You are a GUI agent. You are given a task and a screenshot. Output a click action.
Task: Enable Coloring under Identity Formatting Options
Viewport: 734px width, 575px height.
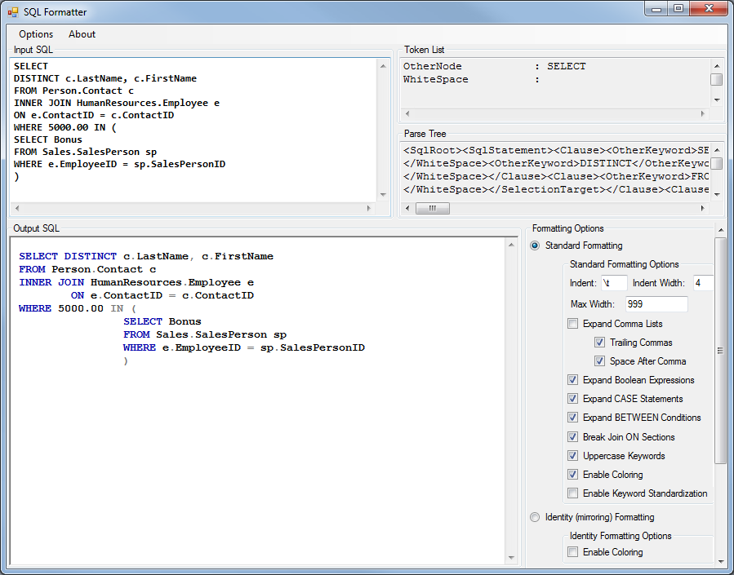[573, 552]
